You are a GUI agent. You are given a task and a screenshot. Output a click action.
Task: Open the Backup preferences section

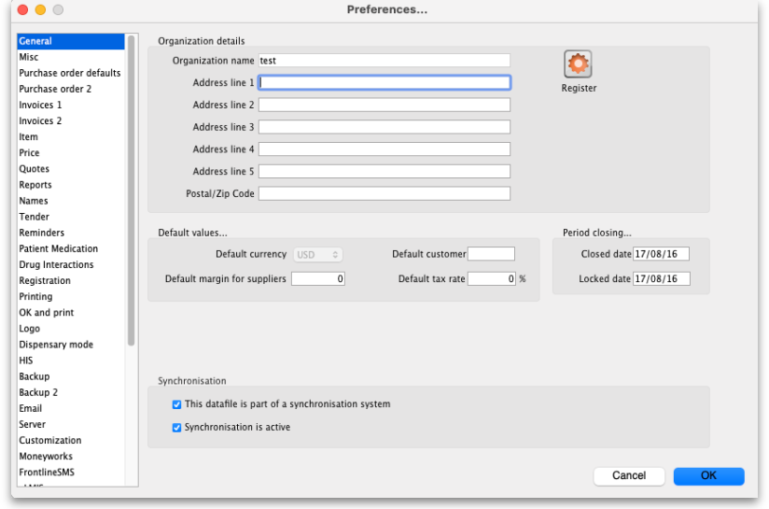coord(35,376)
